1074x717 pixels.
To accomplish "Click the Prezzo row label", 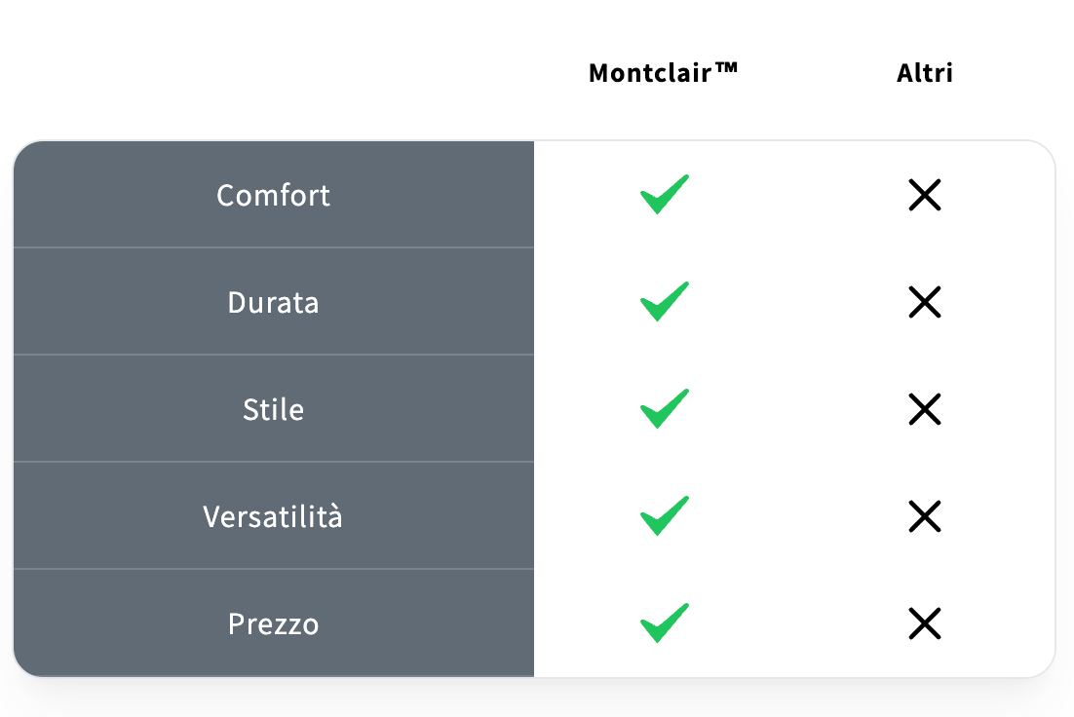I will click(x=273, y=623).
